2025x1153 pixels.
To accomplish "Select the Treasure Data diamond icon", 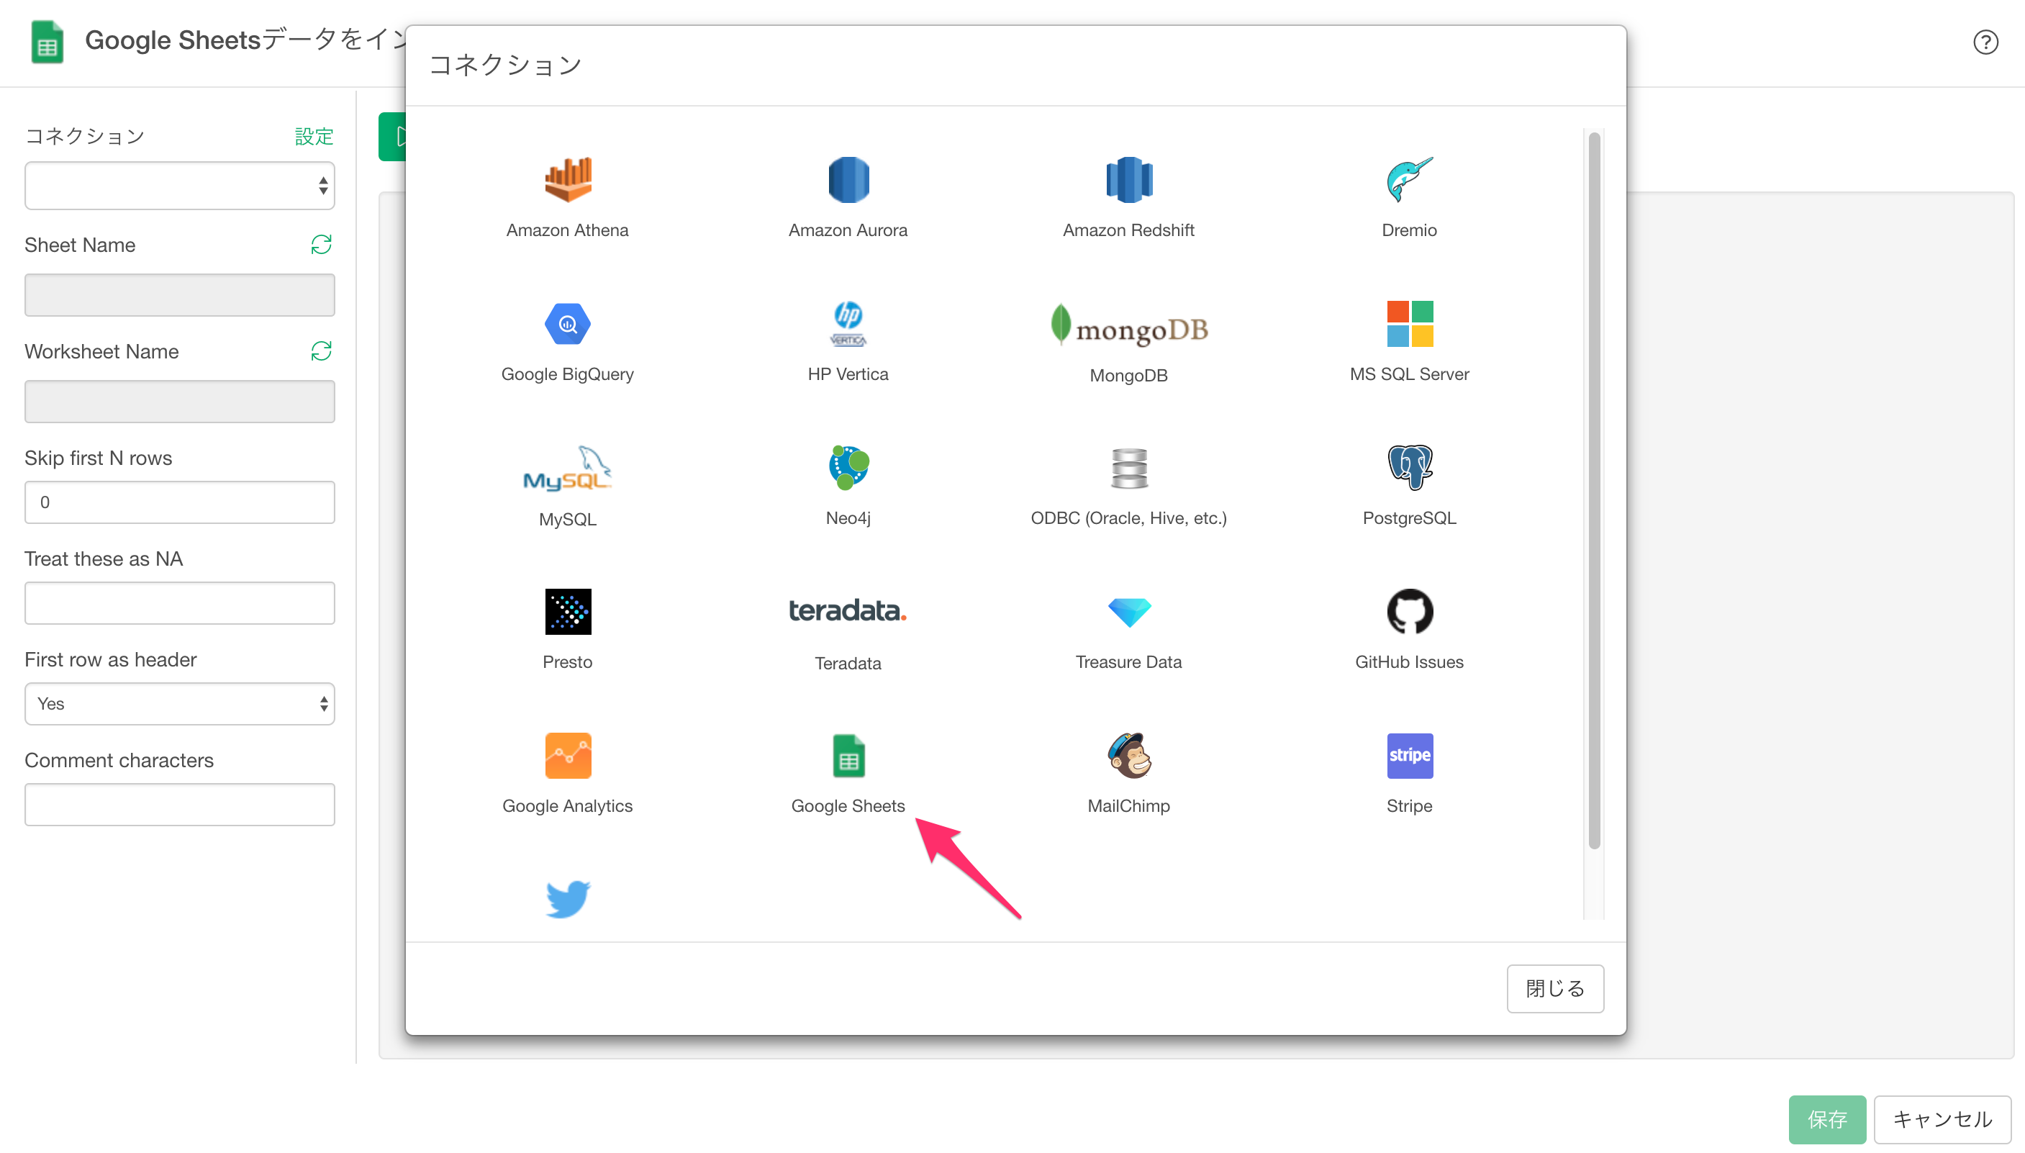I will [1129, 612].
